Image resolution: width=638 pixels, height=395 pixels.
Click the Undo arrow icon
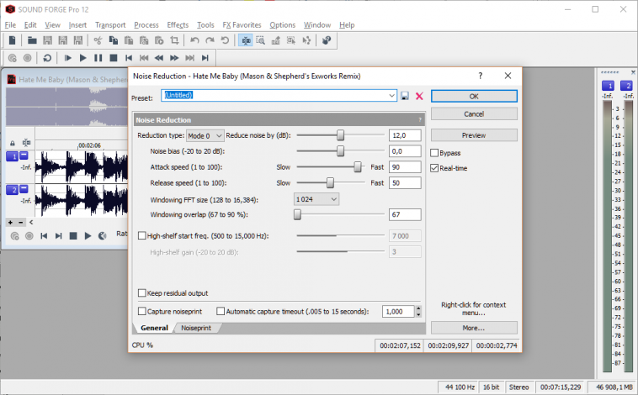point(195,39)
